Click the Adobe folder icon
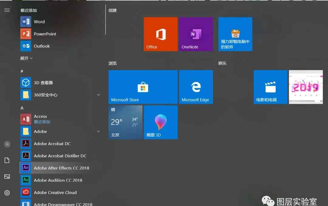Image resolution: width=328 pixels, height=206 pixels. click(26, 131)
